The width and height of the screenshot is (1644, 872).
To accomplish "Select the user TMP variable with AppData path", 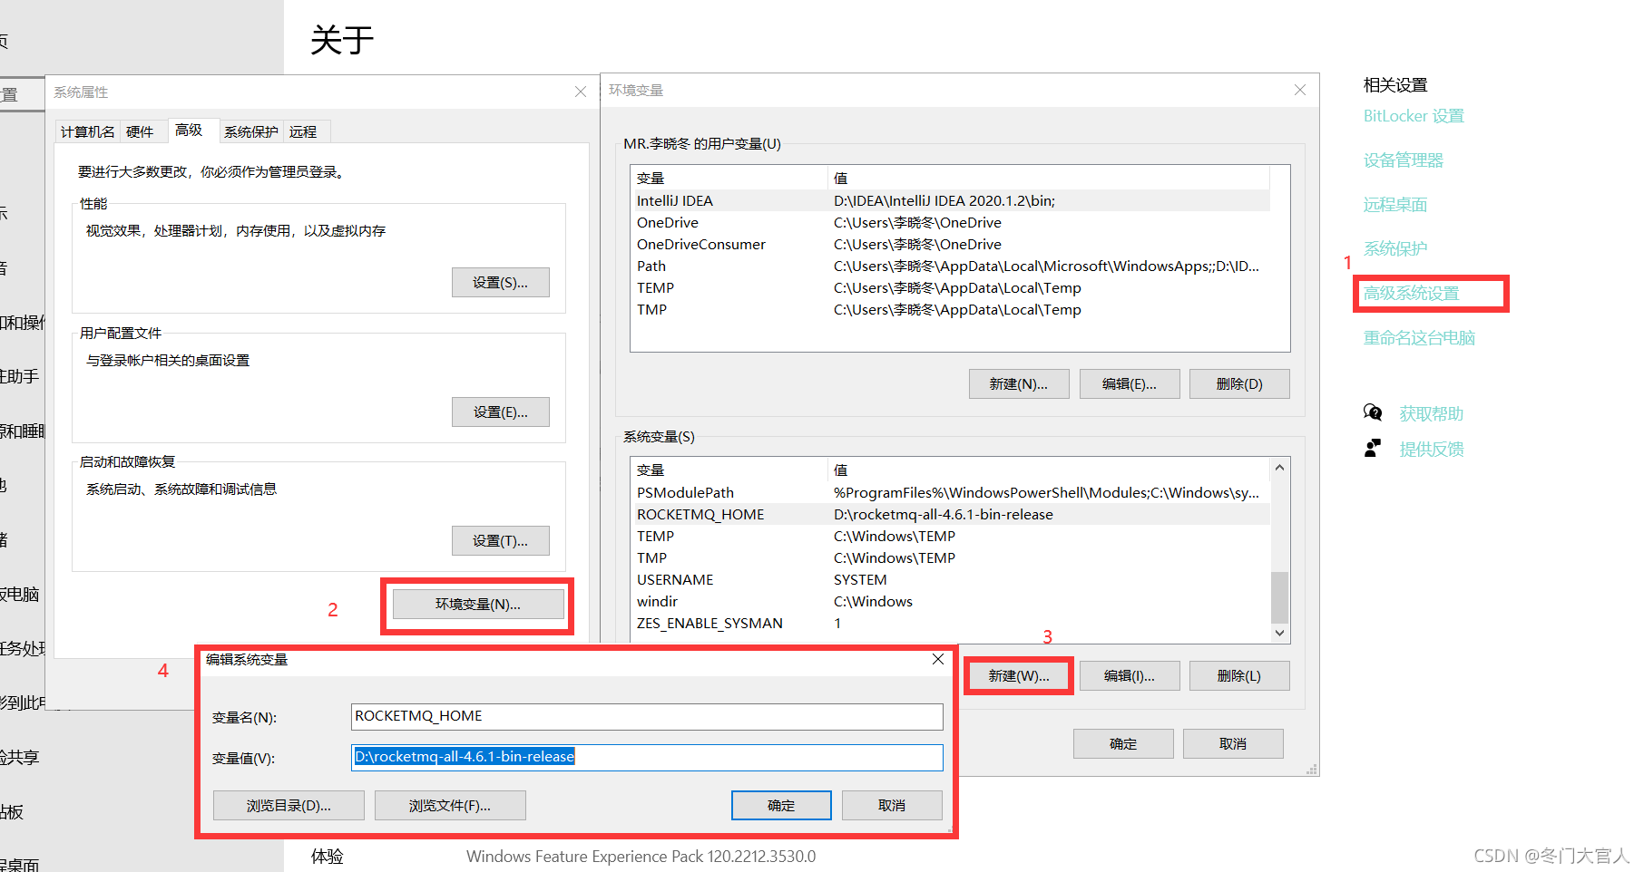I will coord(950,310).
